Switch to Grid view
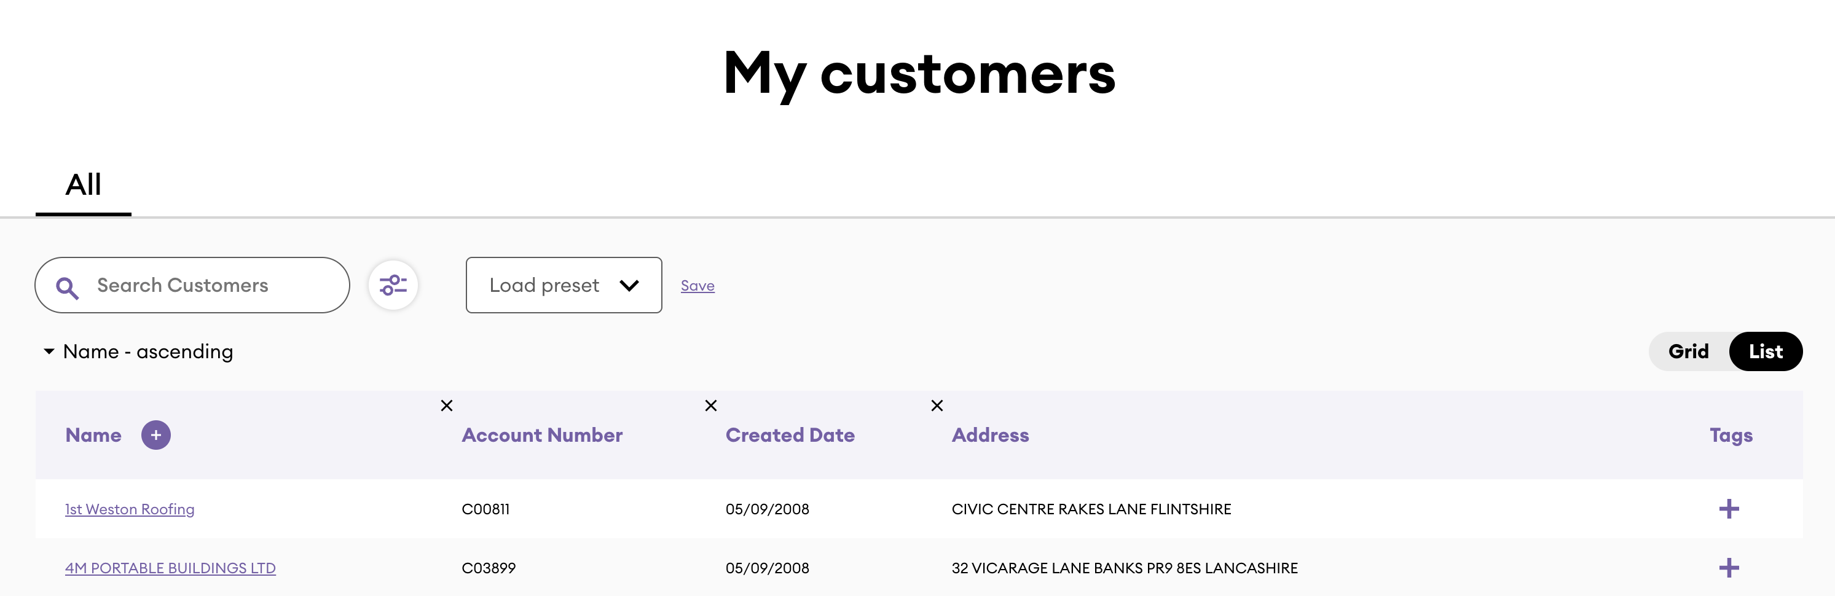The width and height of the screenshot is (1835, 596). [1688, 351]
